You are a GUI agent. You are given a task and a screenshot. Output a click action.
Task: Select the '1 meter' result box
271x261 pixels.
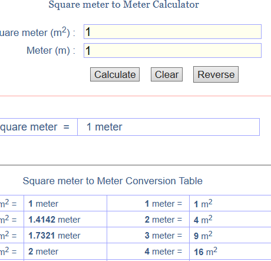pos(168,127)
